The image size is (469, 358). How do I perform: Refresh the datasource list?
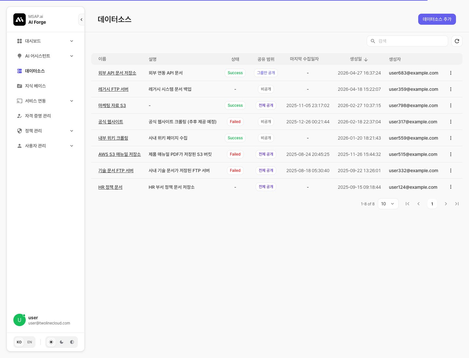[x=457, y=41]
